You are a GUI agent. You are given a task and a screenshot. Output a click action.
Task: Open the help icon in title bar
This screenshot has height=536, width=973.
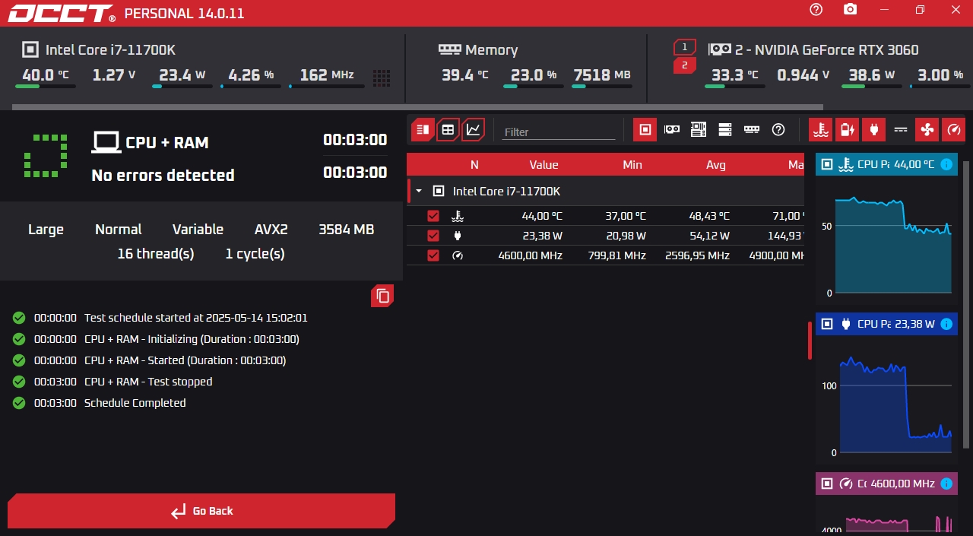point(816,10)
